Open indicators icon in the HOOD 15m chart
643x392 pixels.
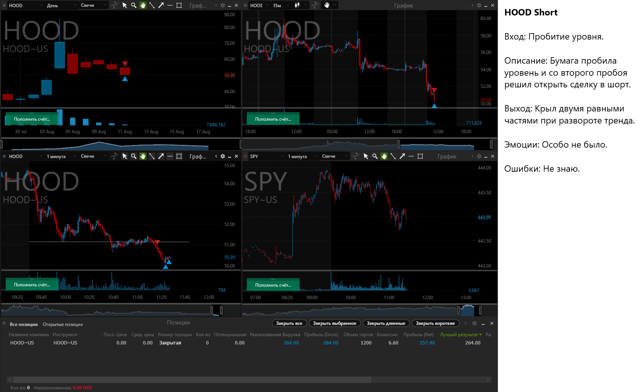315,5
